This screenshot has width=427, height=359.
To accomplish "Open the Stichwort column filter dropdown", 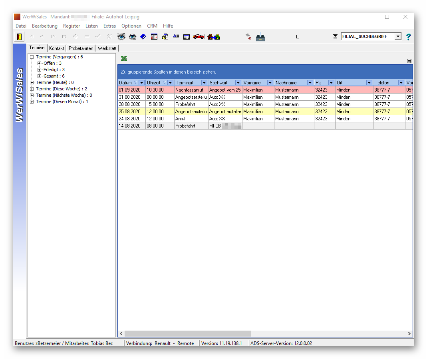I will (238, 83).
